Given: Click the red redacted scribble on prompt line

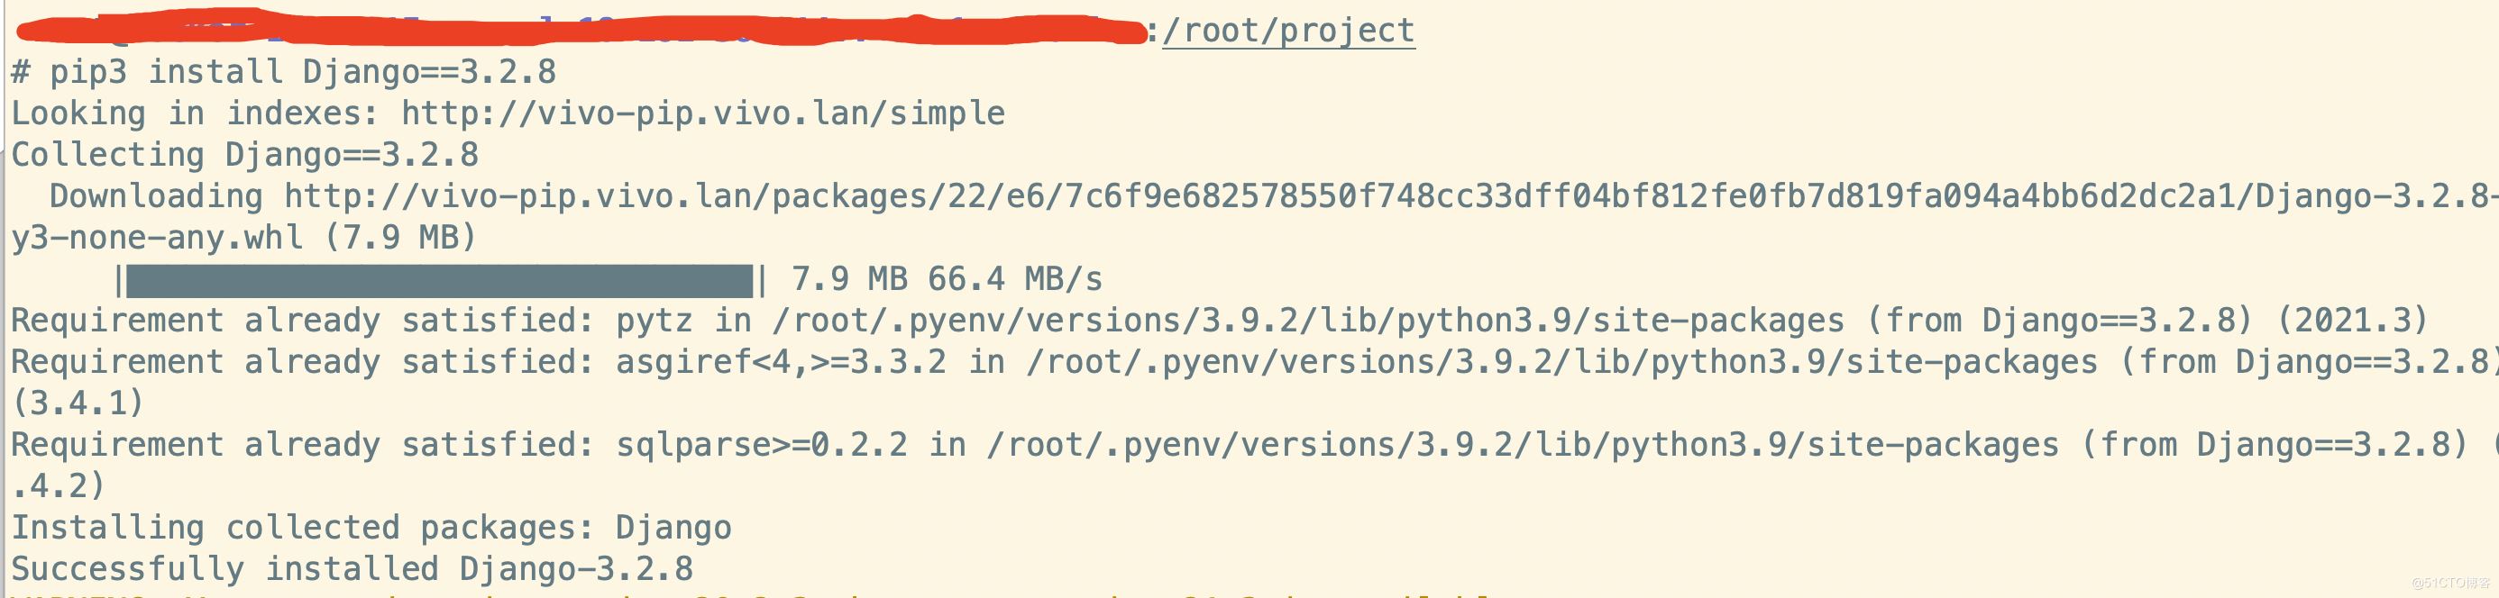Looking at the screenshot, I should click(x=582, y=29).
